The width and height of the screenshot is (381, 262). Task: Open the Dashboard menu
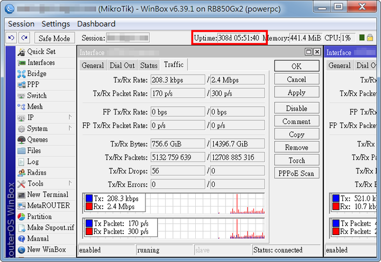coord(96,24)
